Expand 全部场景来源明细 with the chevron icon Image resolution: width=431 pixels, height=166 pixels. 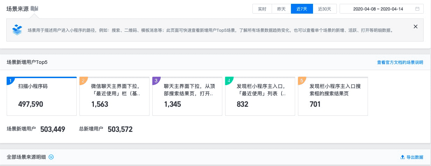pos(51,157)
